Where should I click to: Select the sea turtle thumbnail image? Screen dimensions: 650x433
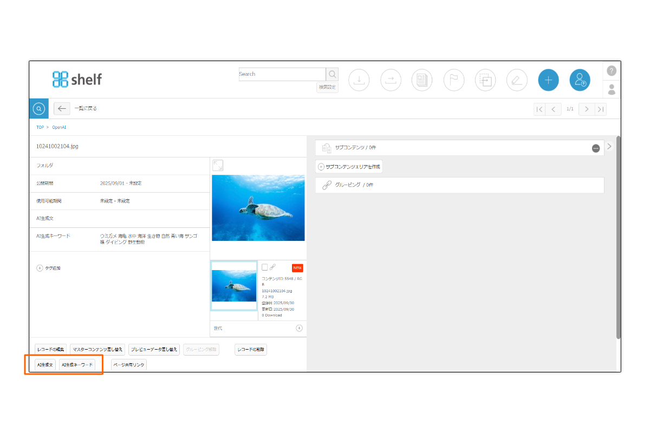click(234, 286)
